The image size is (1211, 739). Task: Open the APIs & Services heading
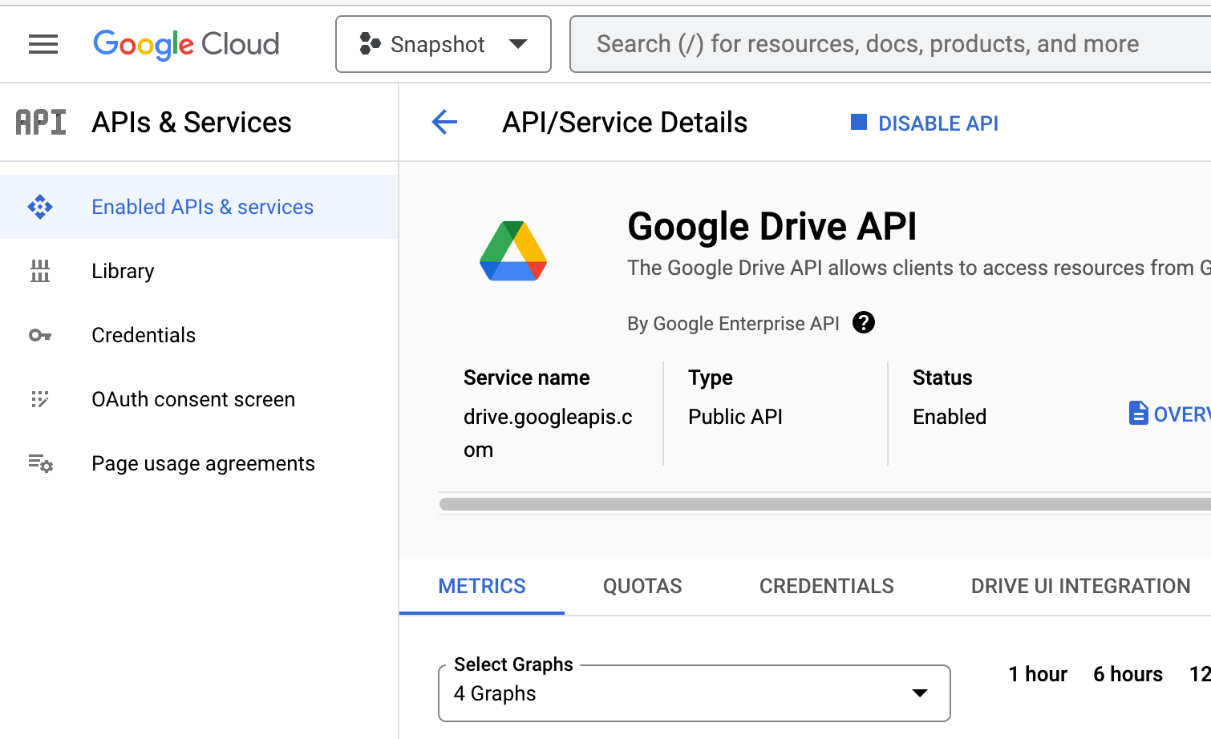click(192, 123)
